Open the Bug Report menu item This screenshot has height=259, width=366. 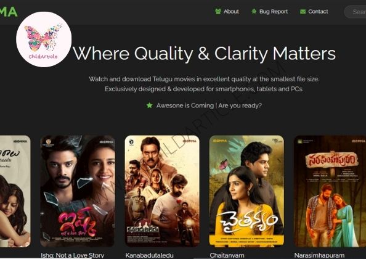[x=270, y=12]
